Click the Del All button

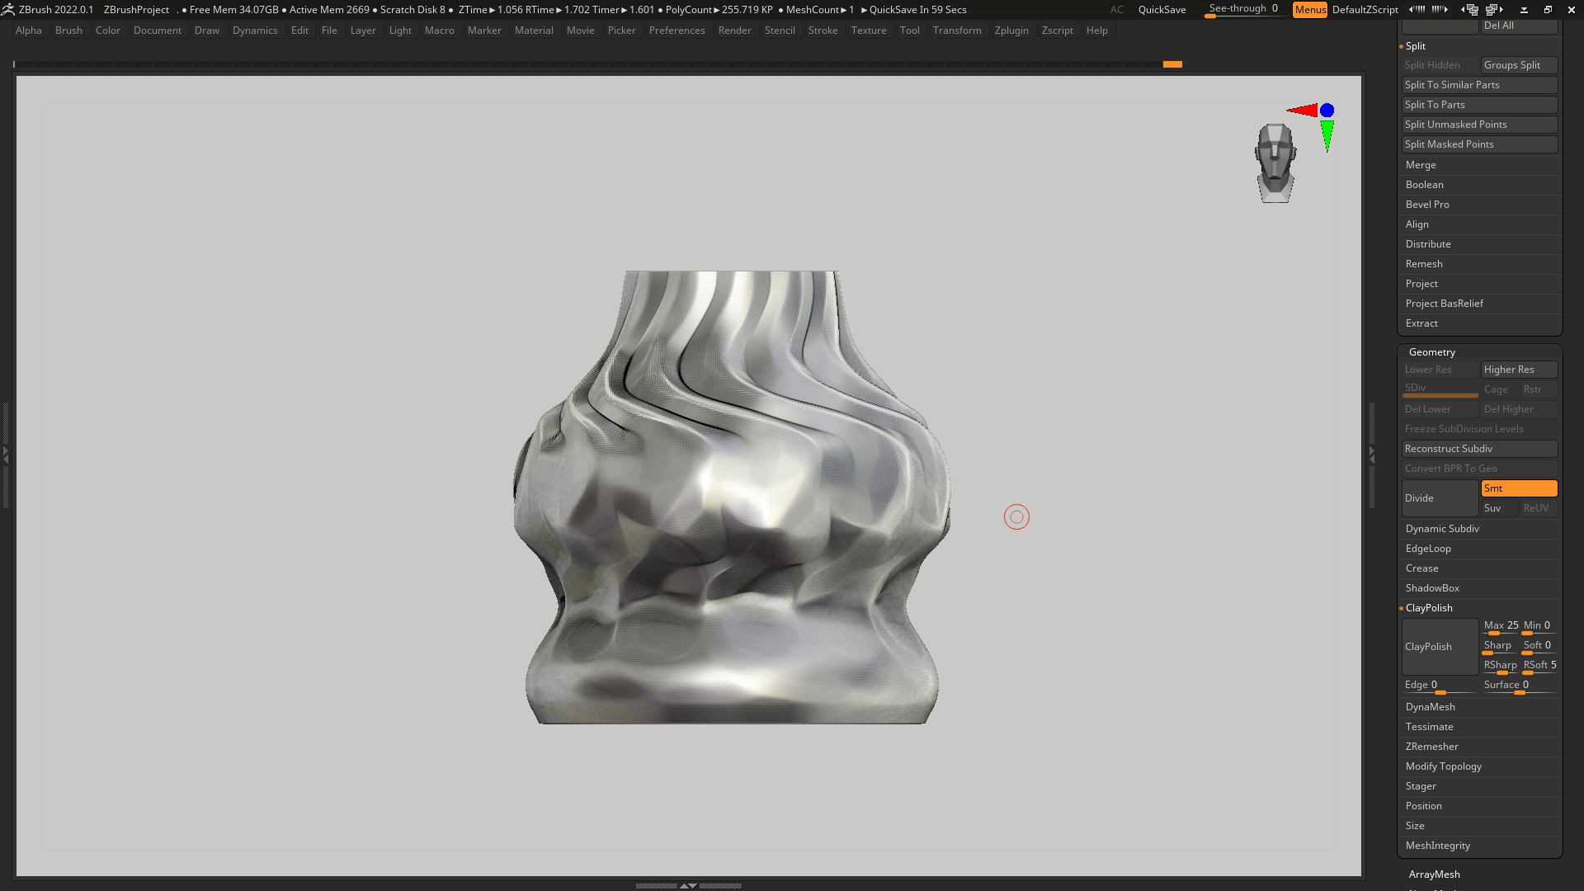[1519, 26]
